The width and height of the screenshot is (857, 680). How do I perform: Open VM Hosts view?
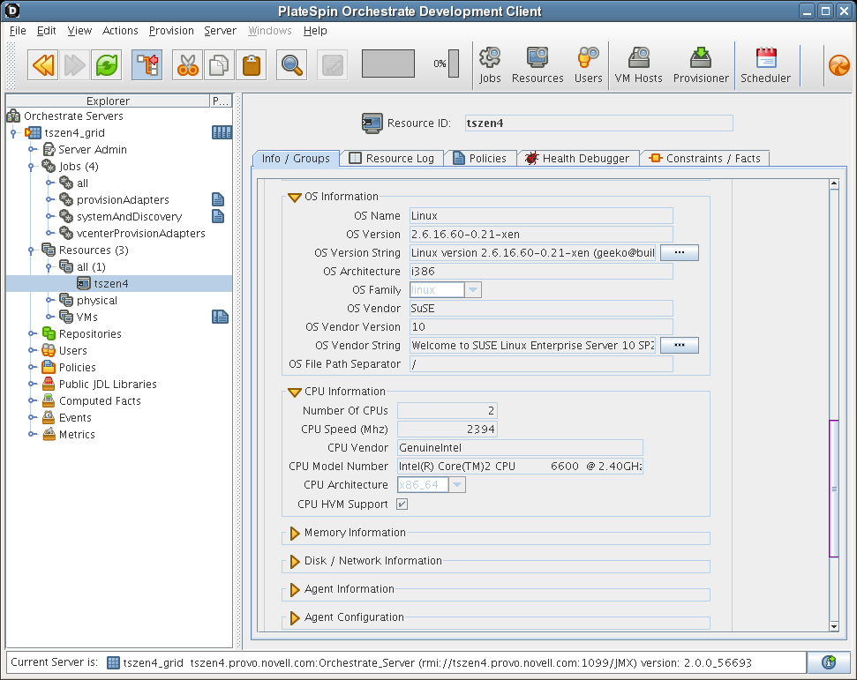tap(638, 65)
